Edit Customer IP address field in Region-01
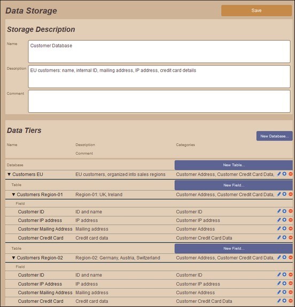295x307 pixels. coord(279,220)
